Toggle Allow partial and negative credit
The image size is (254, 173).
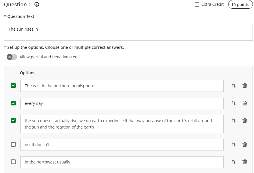[12, 57]
